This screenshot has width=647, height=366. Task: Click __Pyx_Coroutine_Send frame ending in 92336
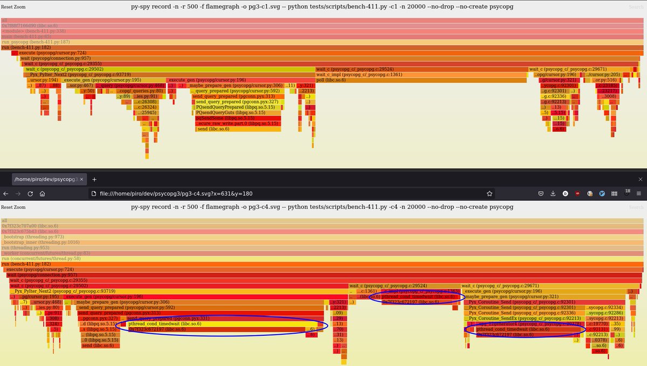point(524,313)
